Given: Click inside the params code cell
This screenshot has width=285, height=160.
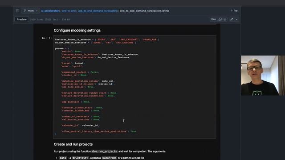Looking at the screenshot, I should pos(134,87).
